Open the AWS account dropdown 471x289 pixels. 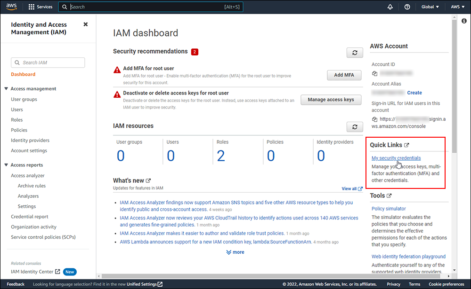point(457,7)
